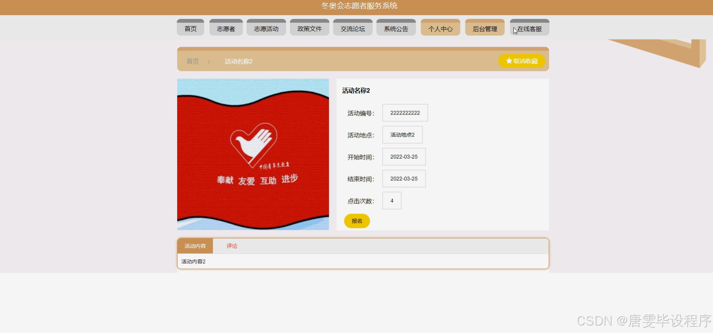Viewport: 713px width, 333px height.
Task: Click the 点击次数: label
Action: point(361,201)
